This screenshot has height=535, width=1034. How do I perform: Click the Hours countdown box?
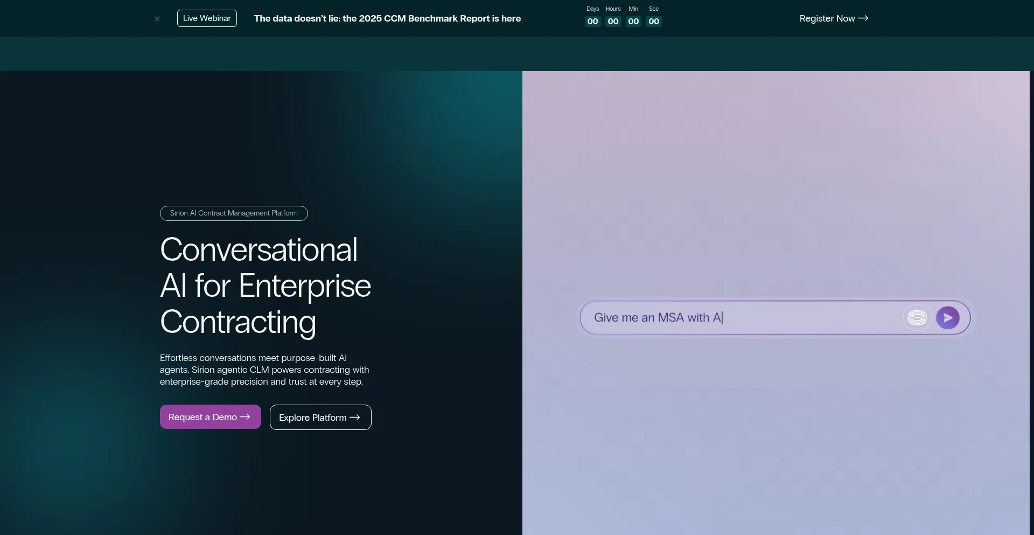(x=613, y=22)
